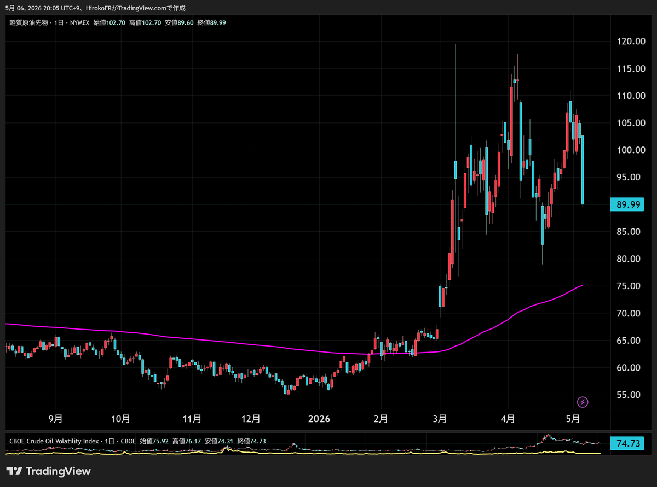Click the 終値74.73 value in volatility legend
The image size is (657, 487).
click(251, 441)
